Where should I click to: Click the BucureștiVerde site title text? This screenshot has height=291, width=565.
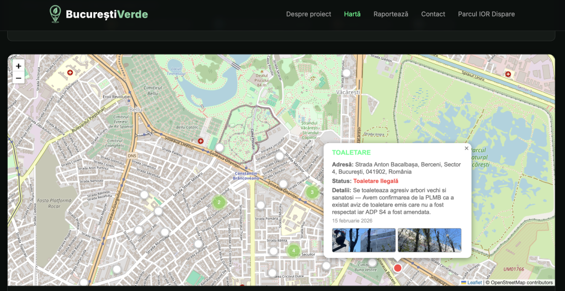click(106, 14)
